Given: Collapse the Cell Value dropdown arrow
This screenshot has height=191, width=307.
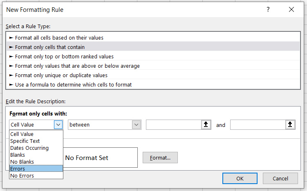Looking at the screenshot, I should 58,125.
